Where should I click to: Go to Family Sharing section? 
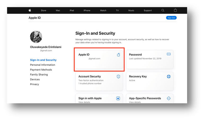click(39, 75)
